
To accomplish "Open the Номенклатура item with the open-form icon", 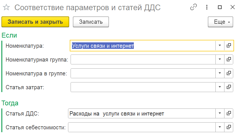I will click(229, 45).
